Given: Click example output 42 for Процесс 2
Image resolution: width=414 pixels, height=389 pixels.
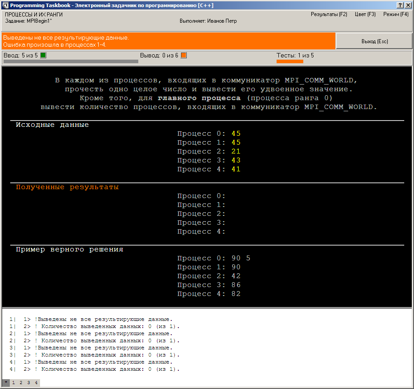Looking at the screenshot, I should [236, 276].
